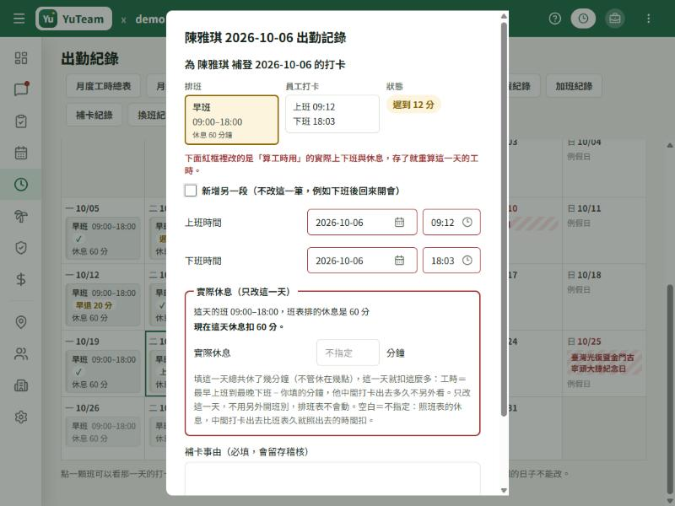Viewport: 675px width, 506px height.
Task: Open the employees people sidebar icon
Action: 20,353
